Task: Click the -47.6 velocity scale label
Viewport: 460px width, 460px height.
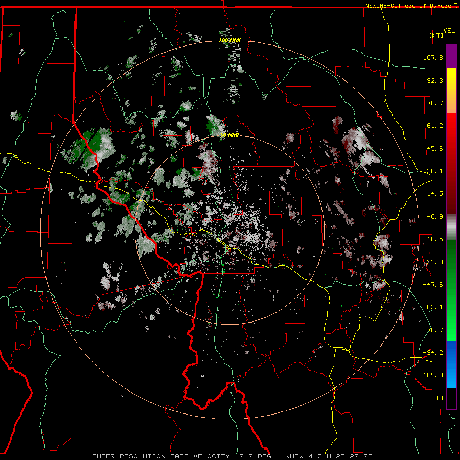Action: [433, 285]
